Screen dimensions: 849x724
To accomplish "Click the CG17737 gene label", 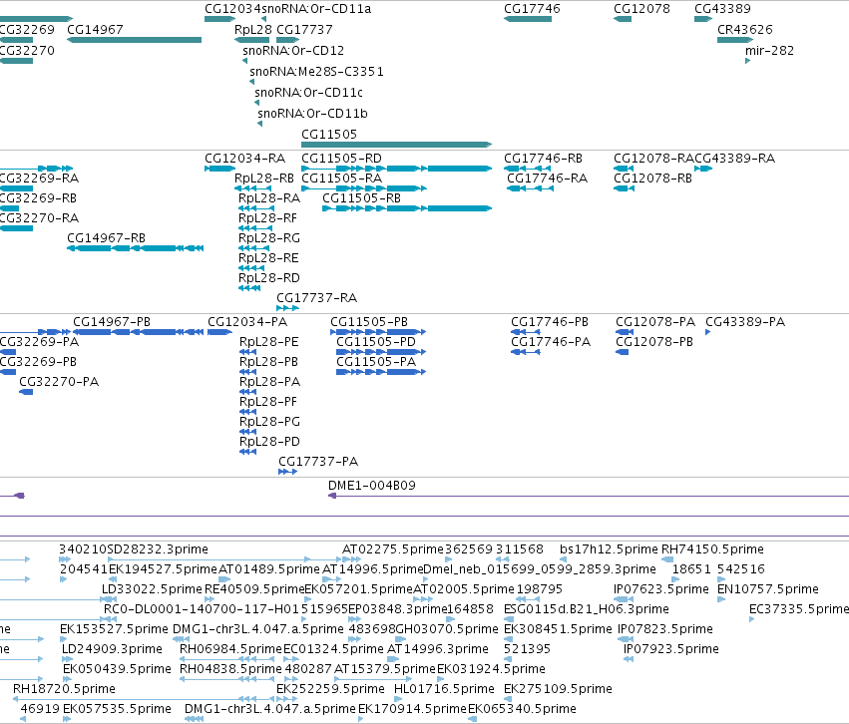I will click(304, 29).
